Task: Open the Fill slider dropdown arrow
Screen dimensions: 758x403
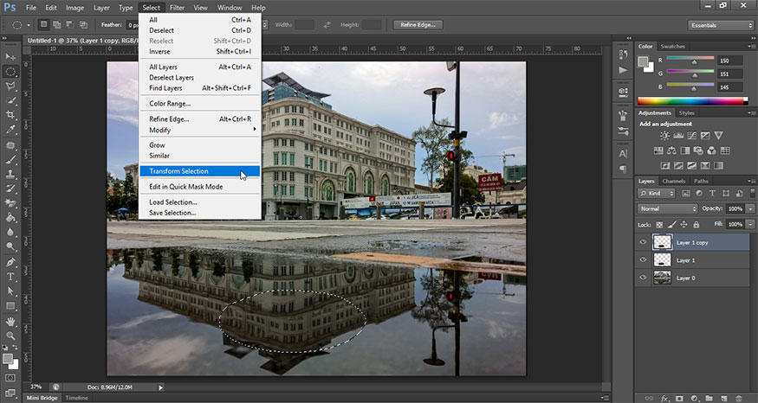Action: coord(750,225)
